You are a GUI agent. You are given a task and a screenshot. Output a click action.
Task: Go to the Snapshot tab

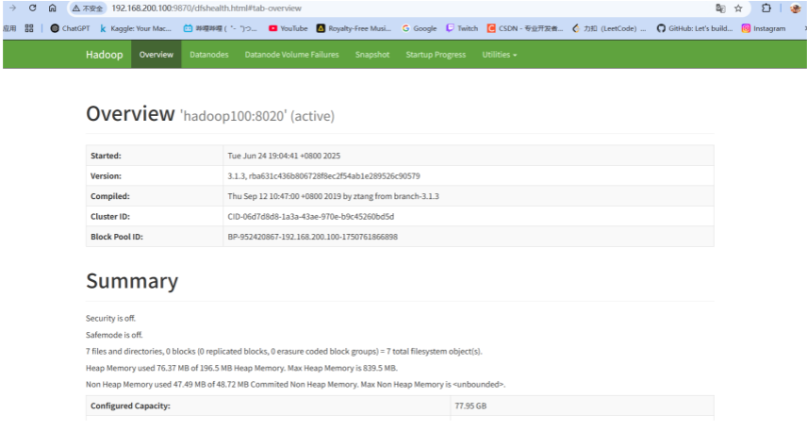371,55
